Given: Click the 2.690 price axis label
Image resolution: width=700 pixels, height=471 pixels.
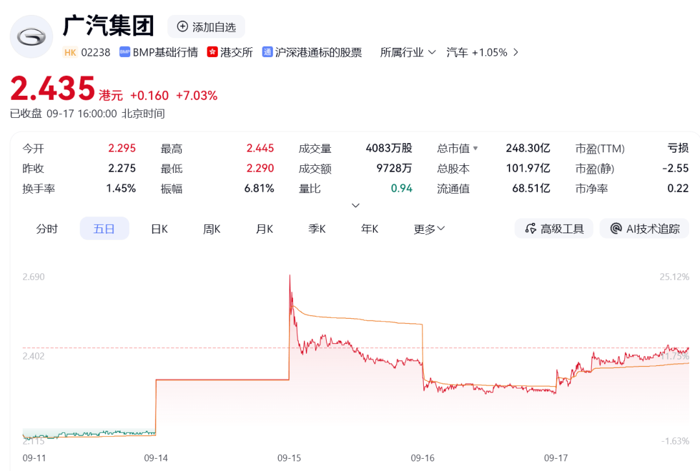Looking at the screenshot, I should coord(34,277).
